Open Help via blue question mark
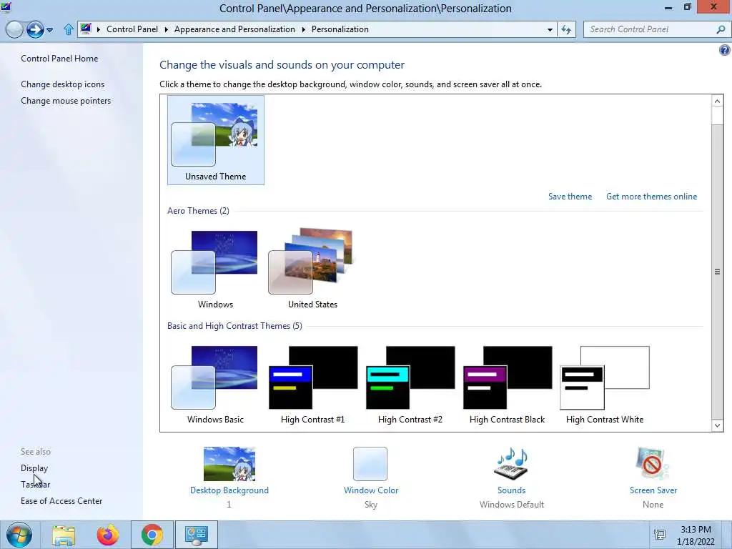 click(725, 50)
